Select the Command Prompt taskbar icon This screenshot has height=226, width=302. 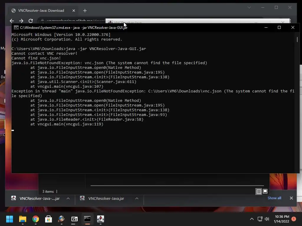(x=87, y=219)
